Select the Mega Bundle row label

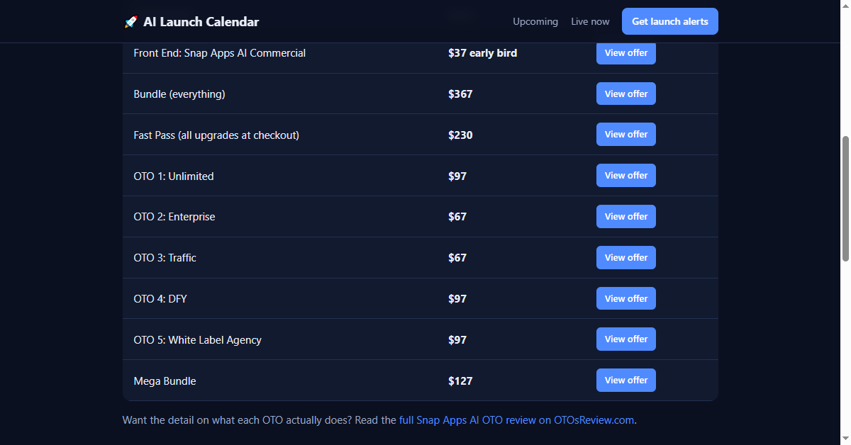pyautogui.click(x=165, y=381)
